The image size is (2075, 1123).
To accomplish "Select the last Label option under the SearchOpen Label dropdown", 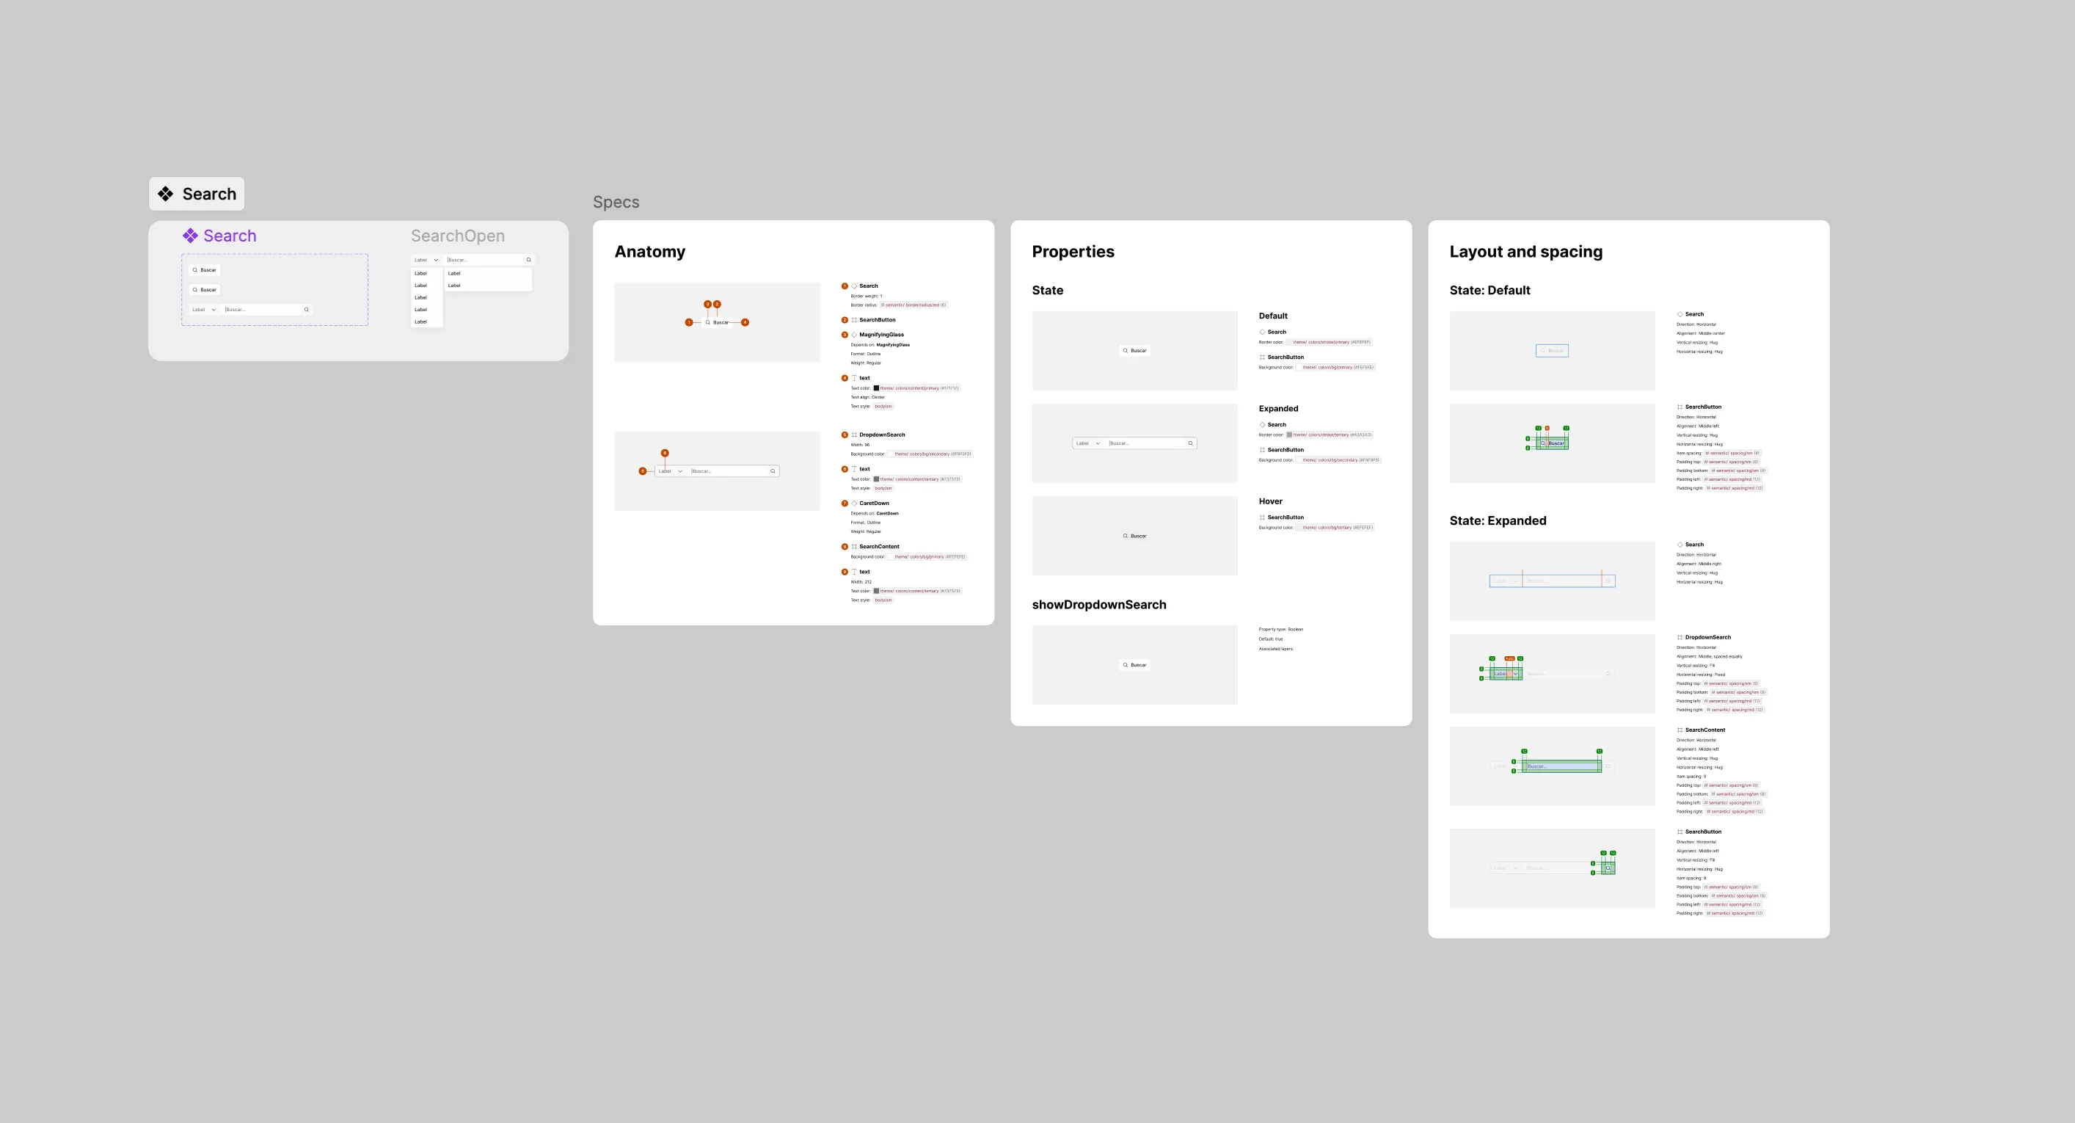I will [426, 321].
